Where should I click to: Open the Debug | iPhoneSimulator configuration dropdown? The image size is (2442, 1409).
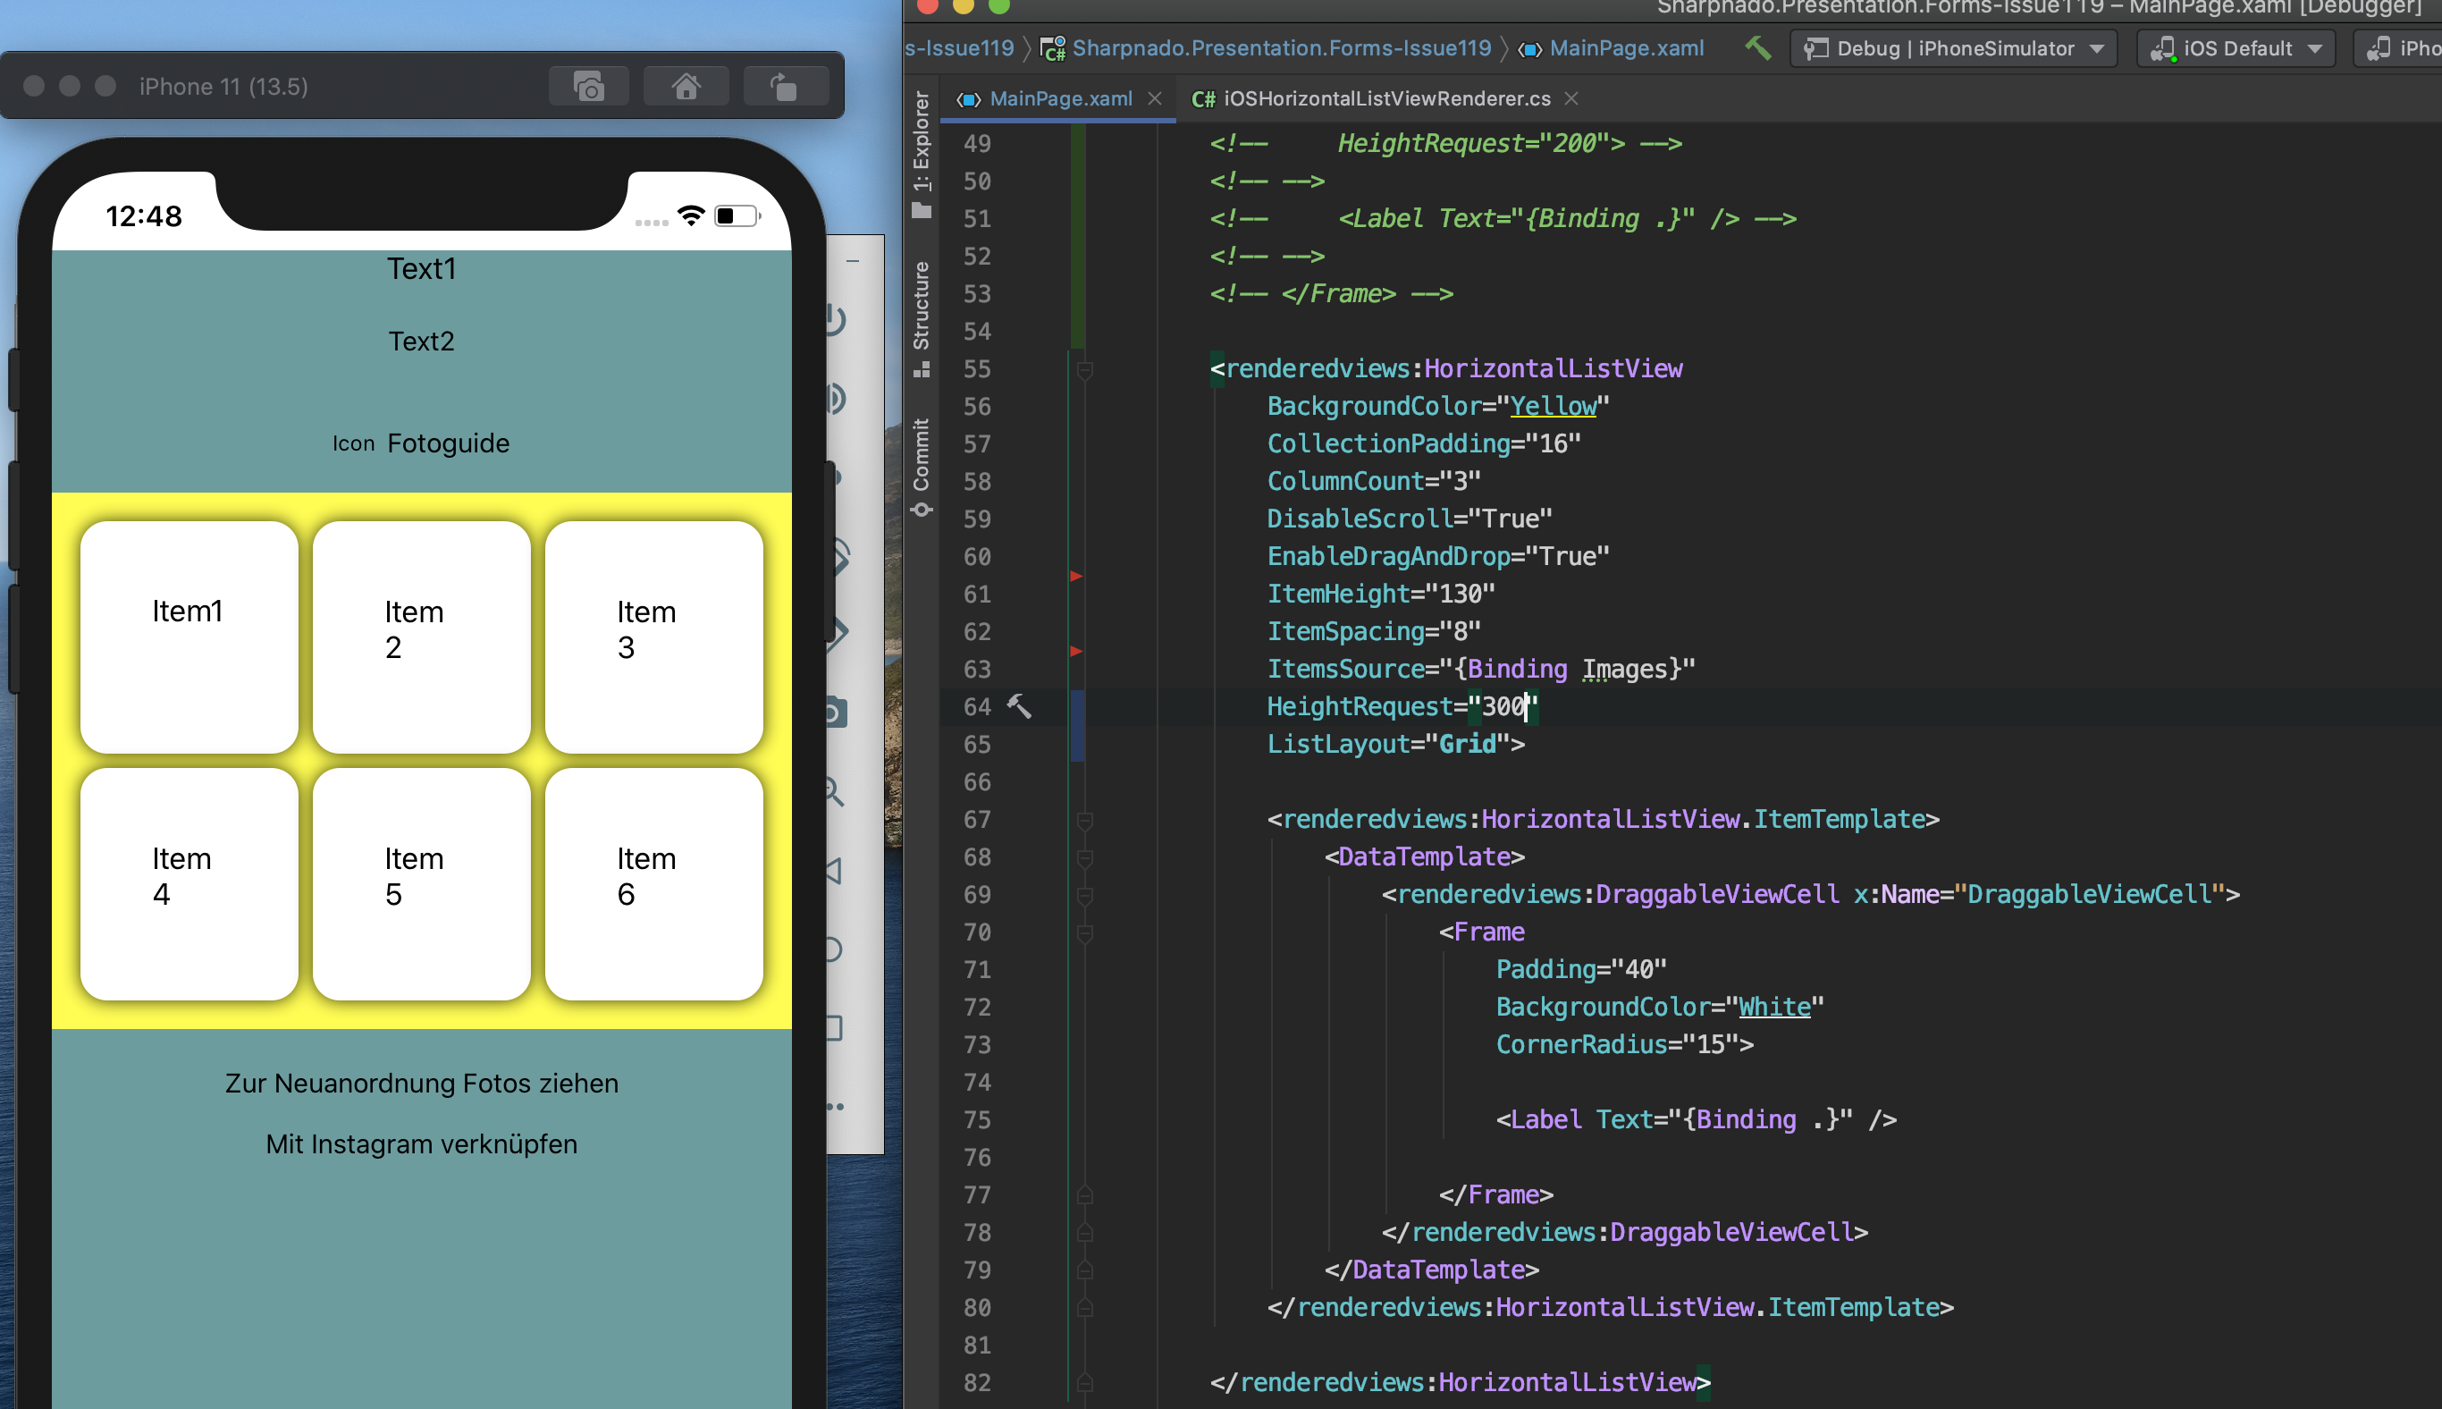pos(1954,48)
